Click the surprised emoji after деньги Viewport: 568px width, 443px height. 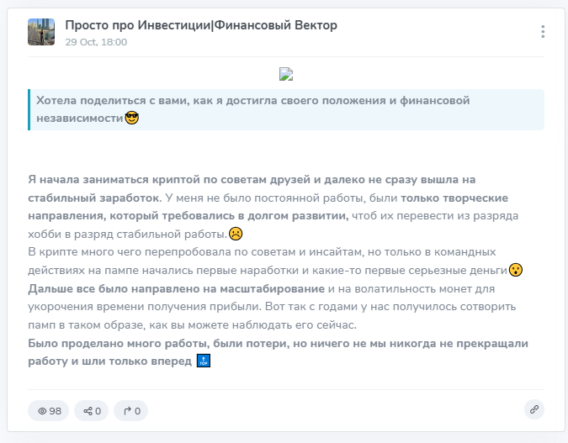[x=516, y=270]
